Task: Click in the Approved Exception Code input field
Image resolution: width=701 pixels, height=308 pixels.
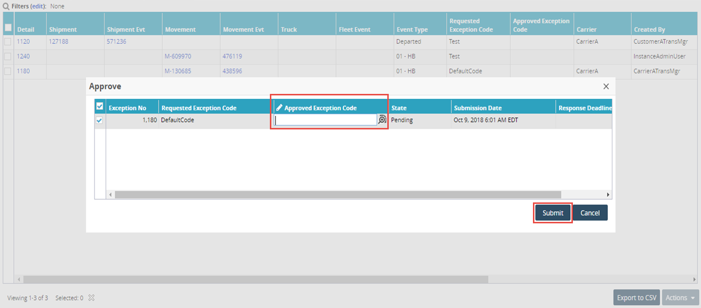Action: [325, 120]
